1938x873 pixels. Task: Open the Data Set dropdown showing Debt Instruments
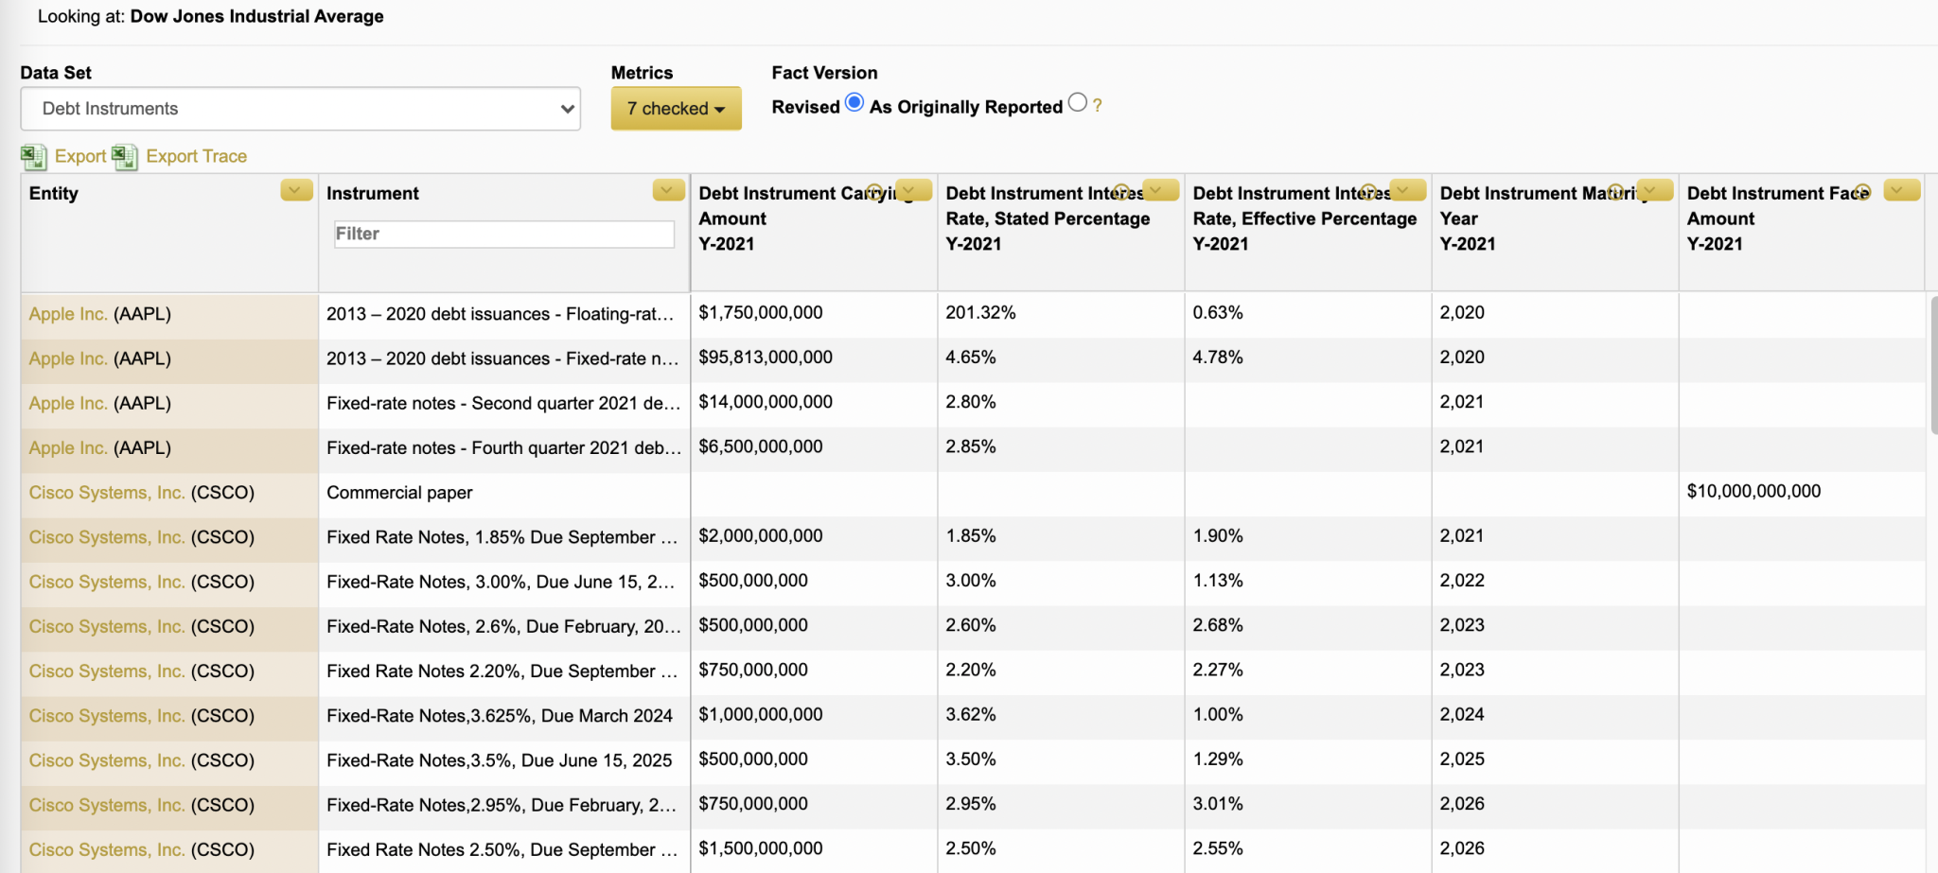point(300,109)
